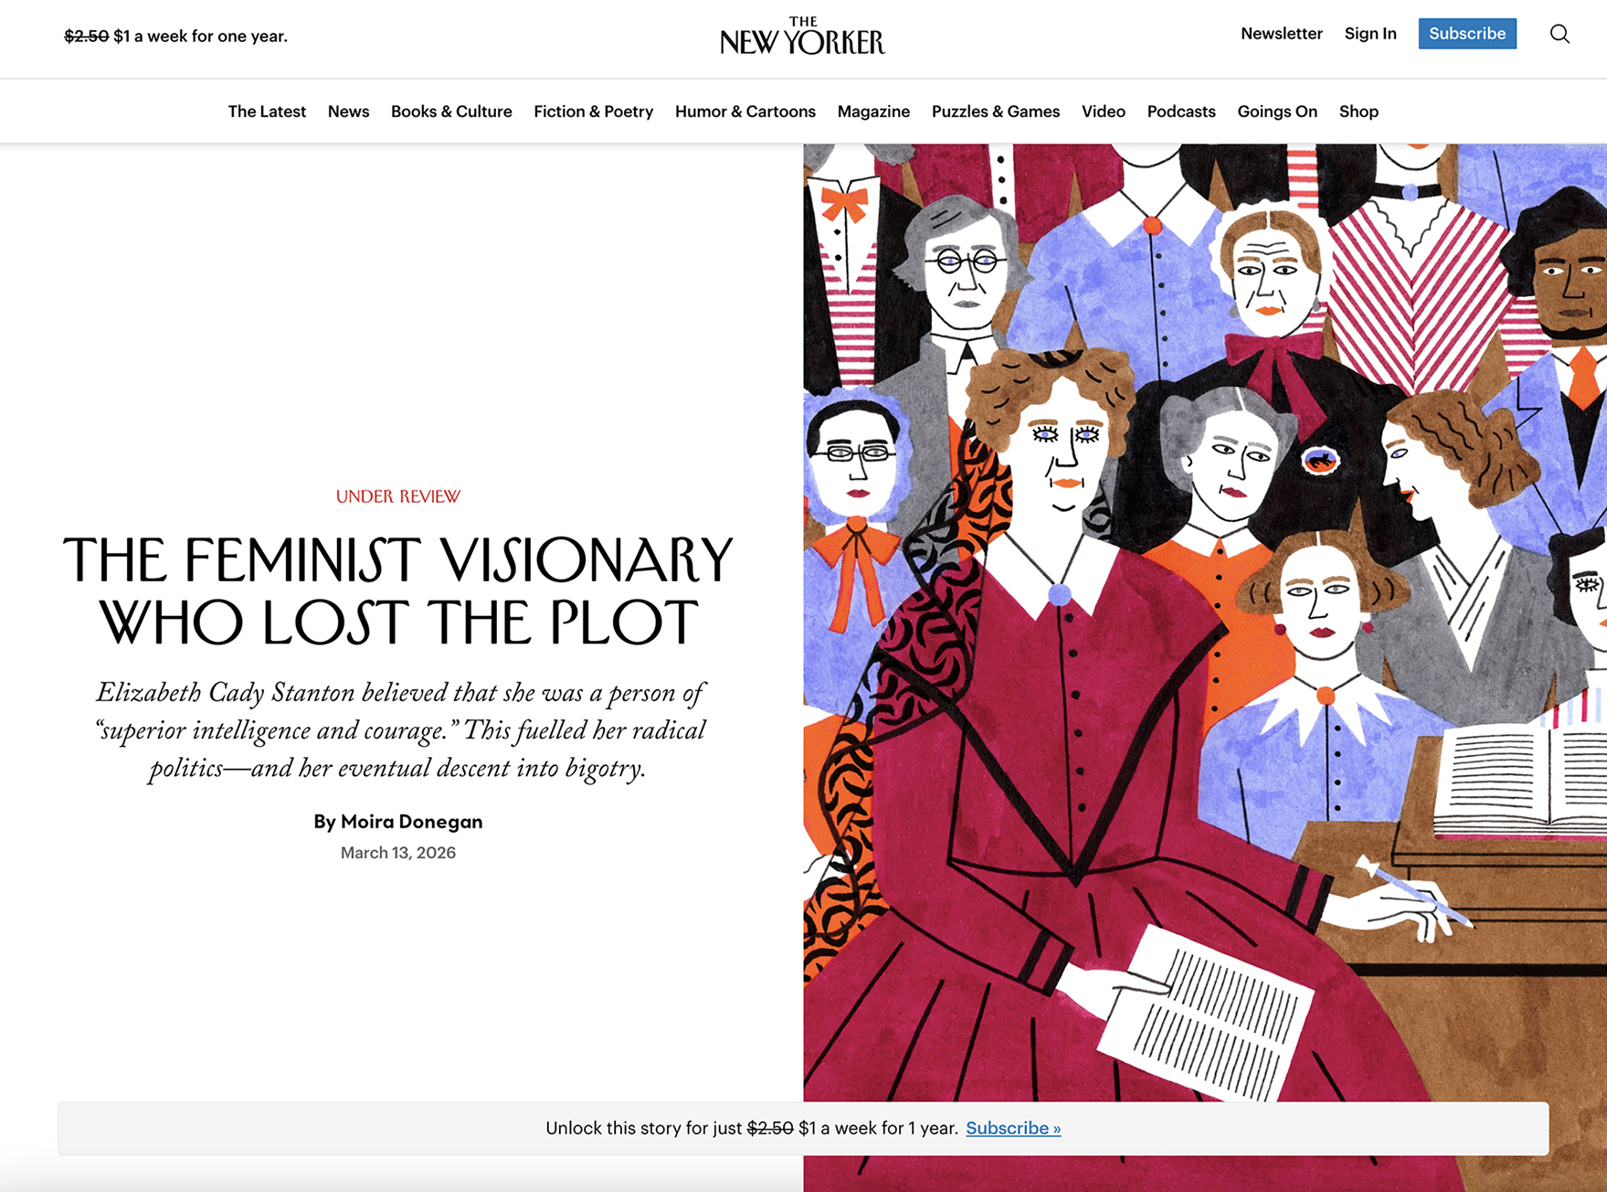Open the Video section

1104,112
